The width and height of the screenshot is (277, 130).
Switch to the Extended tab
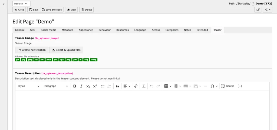coord(202,30)
